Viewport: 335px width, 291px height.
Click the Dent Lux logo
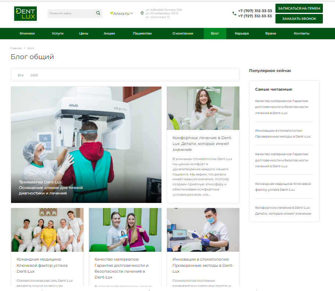pyautogui.click(x=25, y=14)
